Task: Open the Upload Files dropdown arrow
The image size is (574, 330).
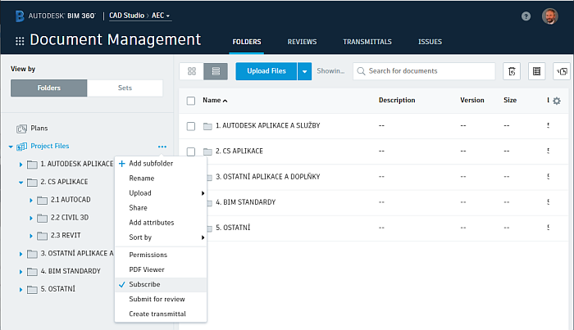Action: pyautogui.click(x=304, y=71)
